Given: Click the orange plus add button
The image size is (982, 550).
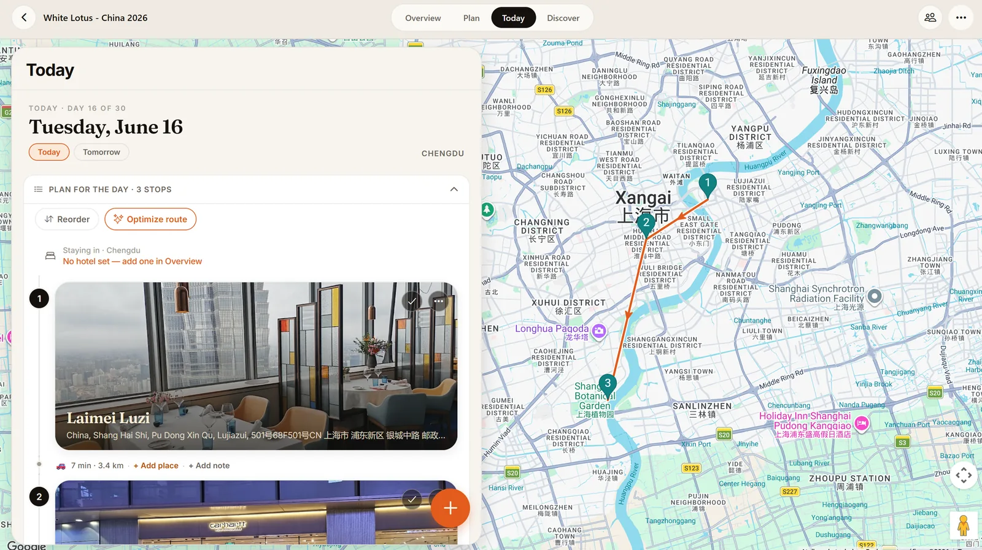Looking at the screenshot, I should coord(450,508).
